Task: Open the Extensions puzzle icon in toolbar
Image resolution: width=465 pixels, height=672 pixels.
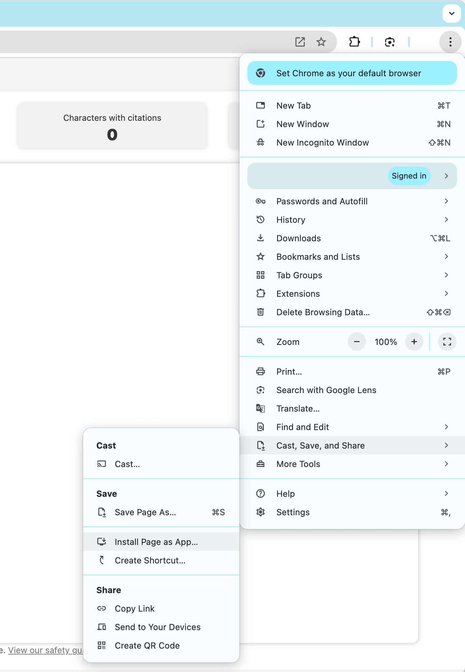Action: pos(355,42)
